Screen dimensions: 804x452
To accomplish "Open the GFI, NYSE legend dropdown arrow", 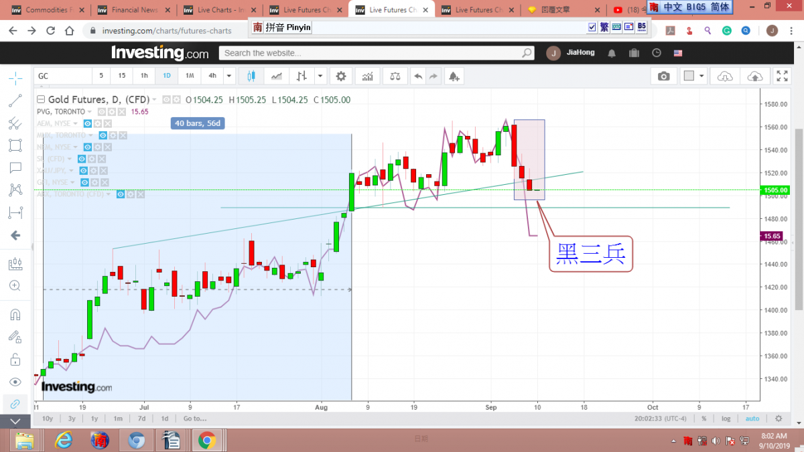I will coord(72,182).
